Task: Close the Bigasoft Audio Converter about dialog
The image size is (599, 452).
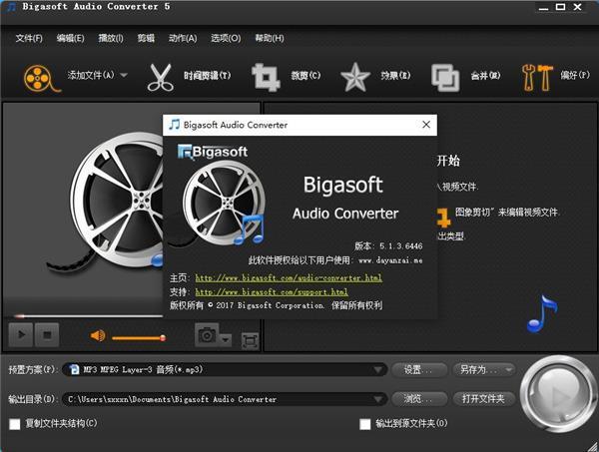Action: 426,125
